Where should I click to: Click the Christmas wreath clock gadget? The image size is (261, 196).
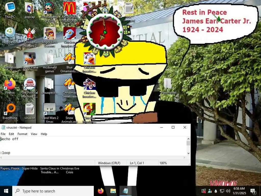[105, 32]
